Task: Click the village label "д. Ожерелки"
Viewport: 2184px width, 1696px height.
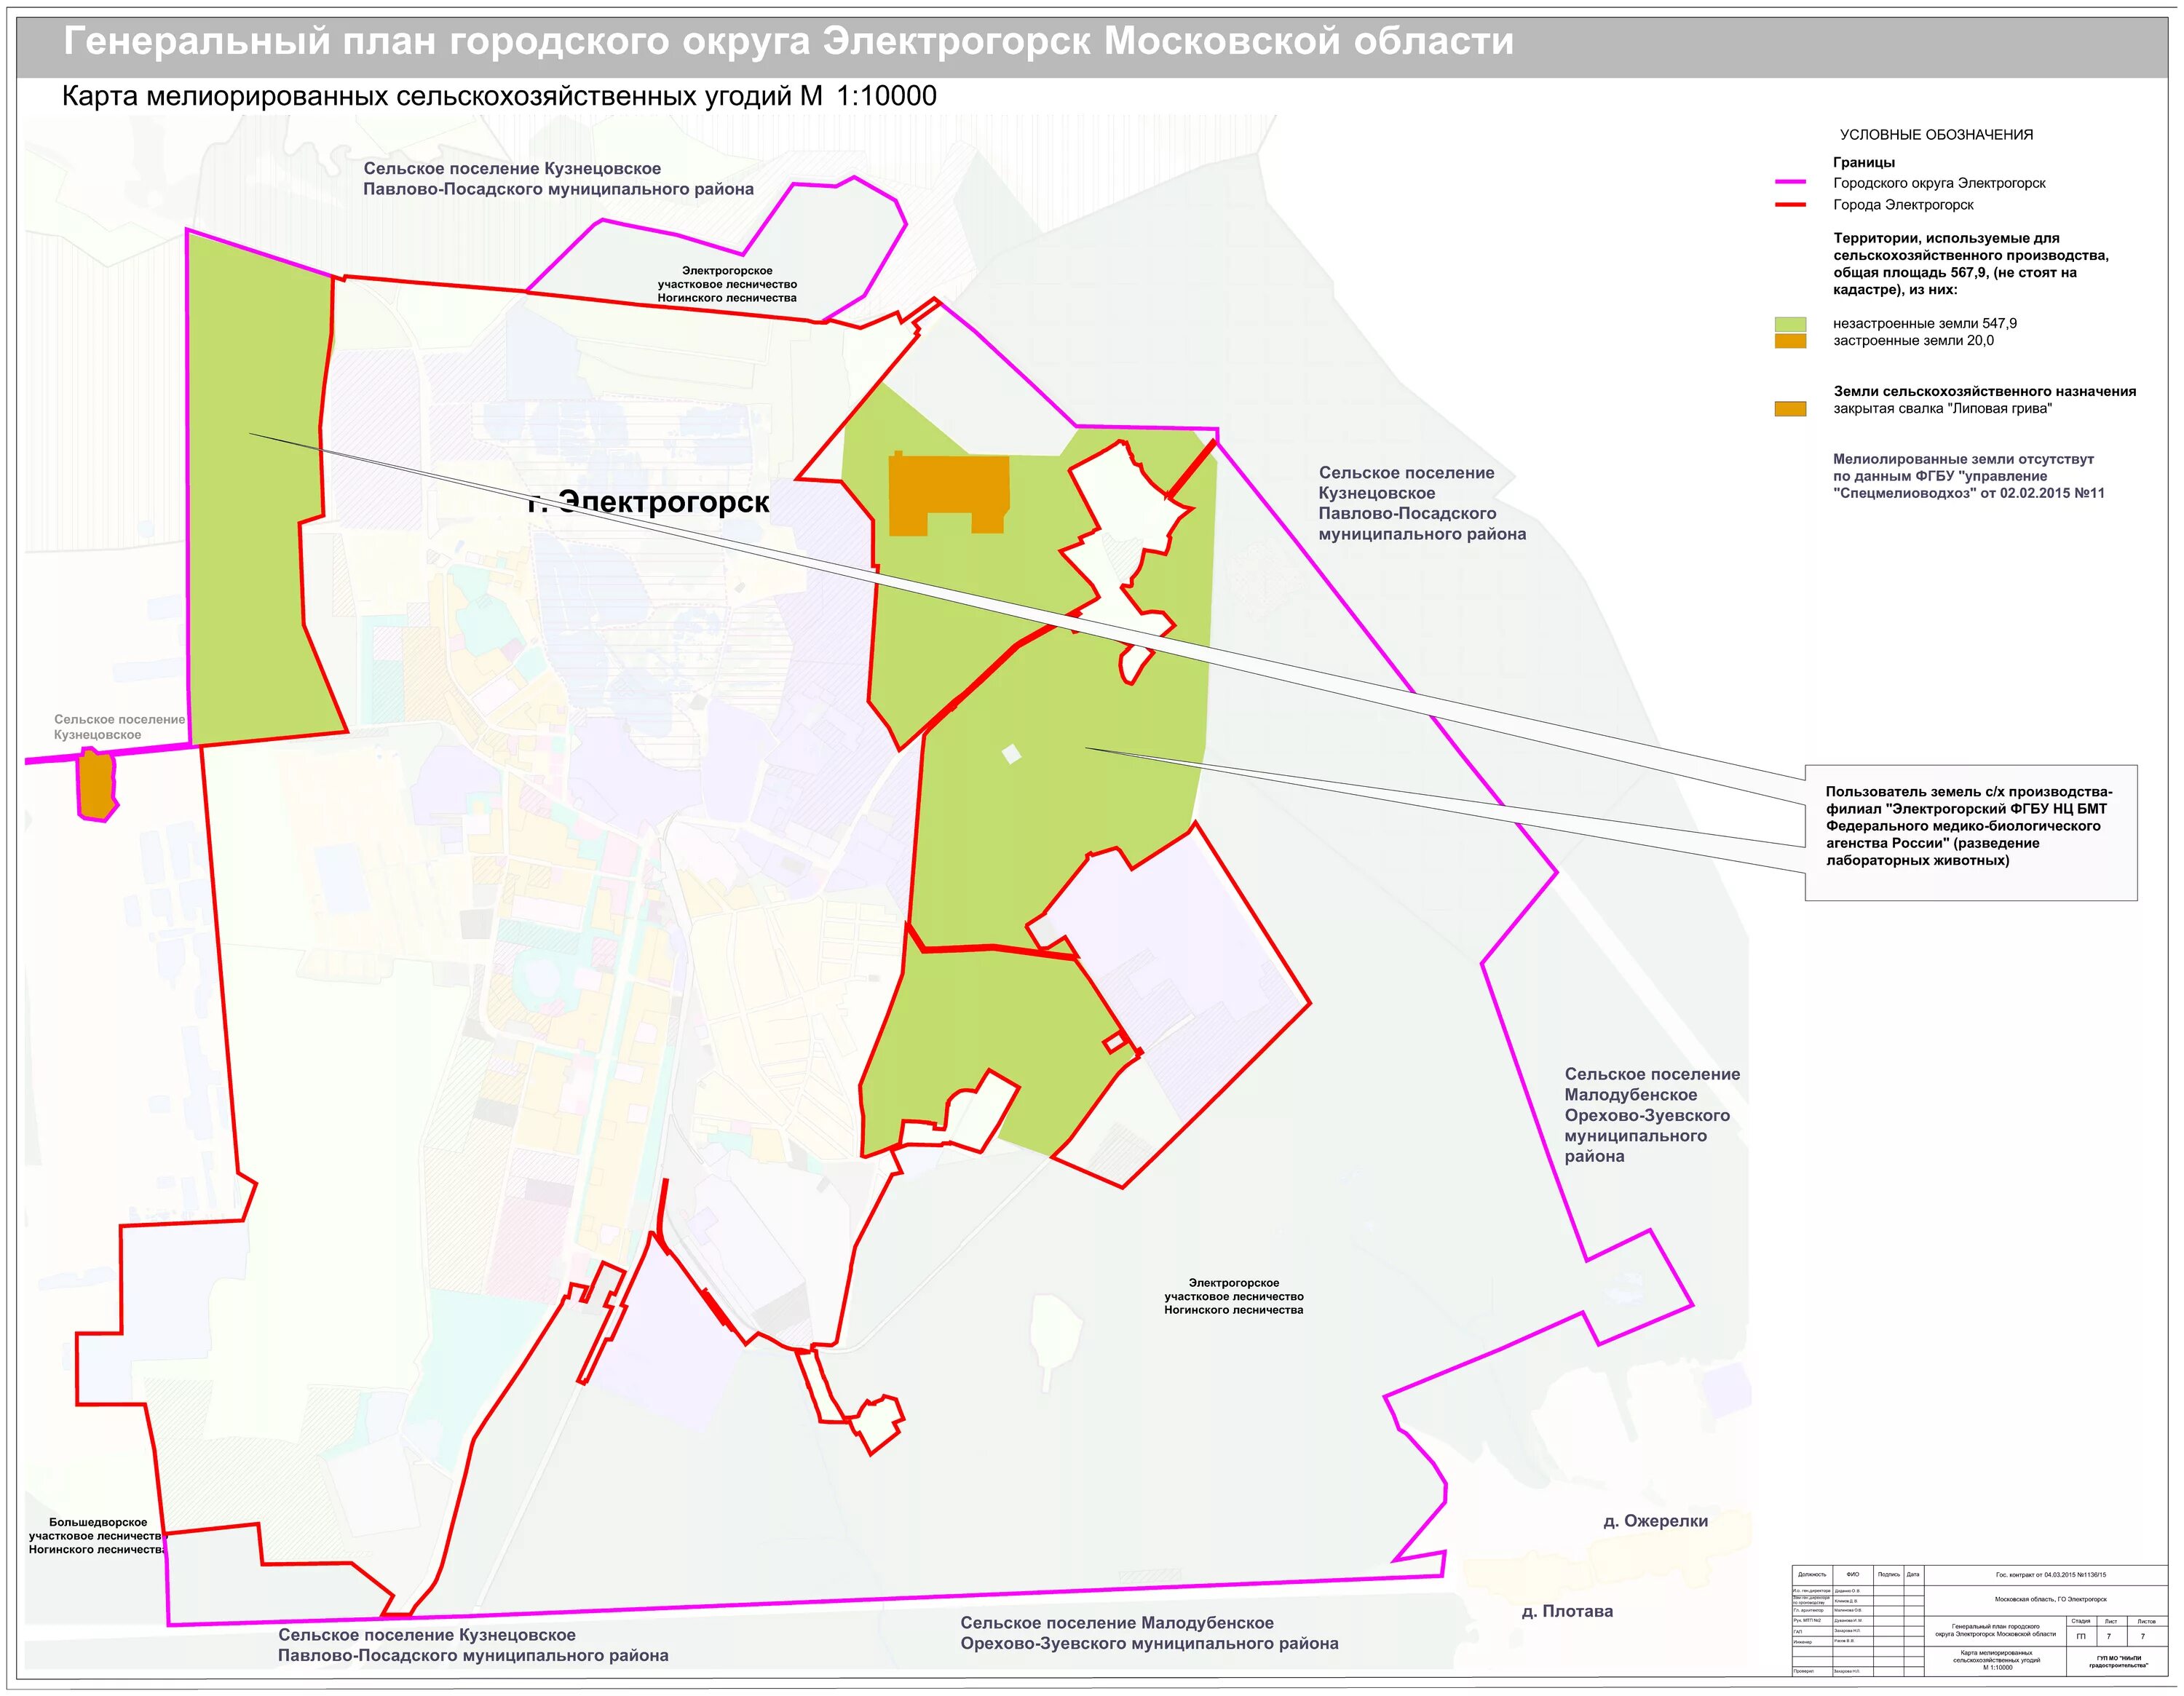Action: (x=1655, y=1521)
